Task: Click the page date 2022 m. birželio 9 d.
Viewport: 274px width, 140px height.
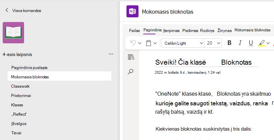Action: coord(188,72)
